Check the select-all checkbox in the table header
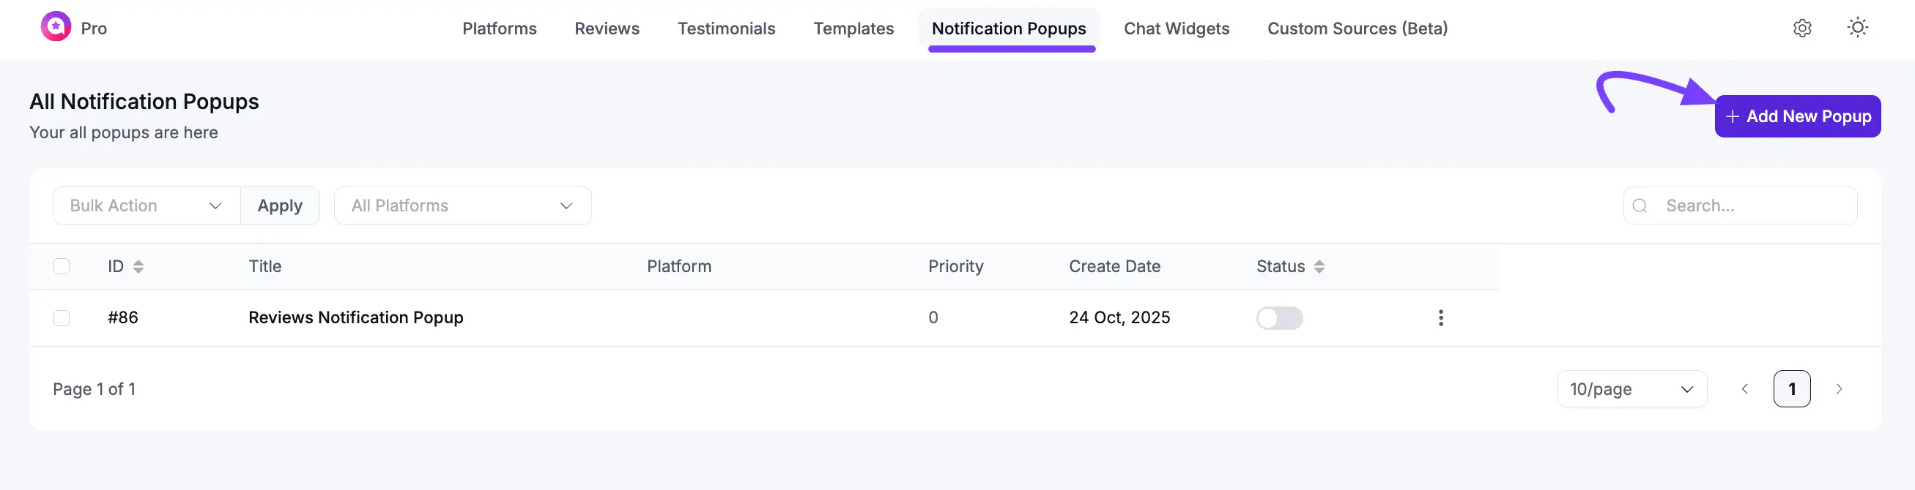The image size is (1915, 490). click(x=61, y=265)
